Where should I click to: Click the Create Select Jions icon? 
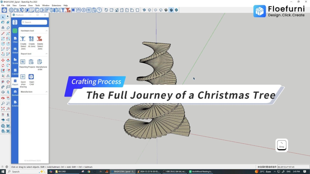[x=23, y=39]
